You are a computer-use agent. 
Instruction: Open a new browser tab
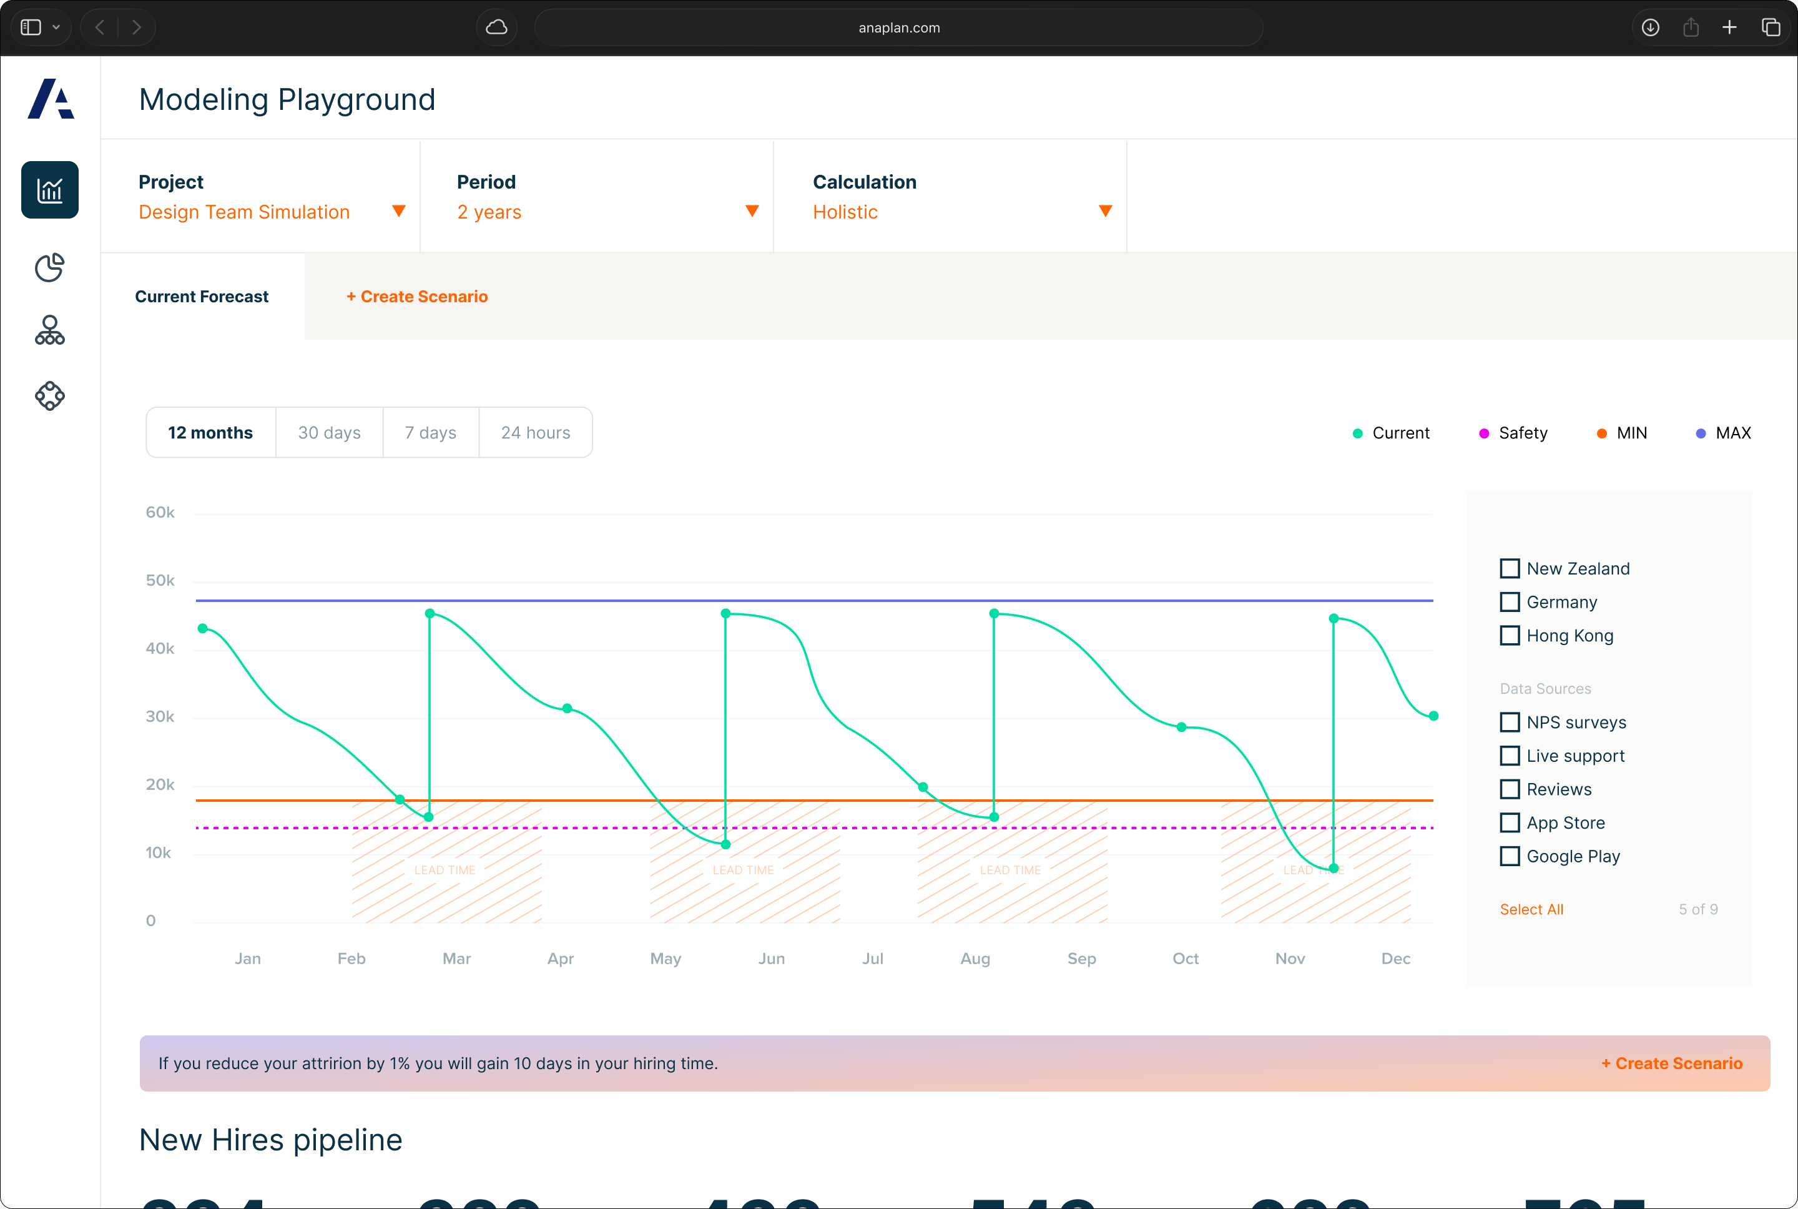[1729, 27]
